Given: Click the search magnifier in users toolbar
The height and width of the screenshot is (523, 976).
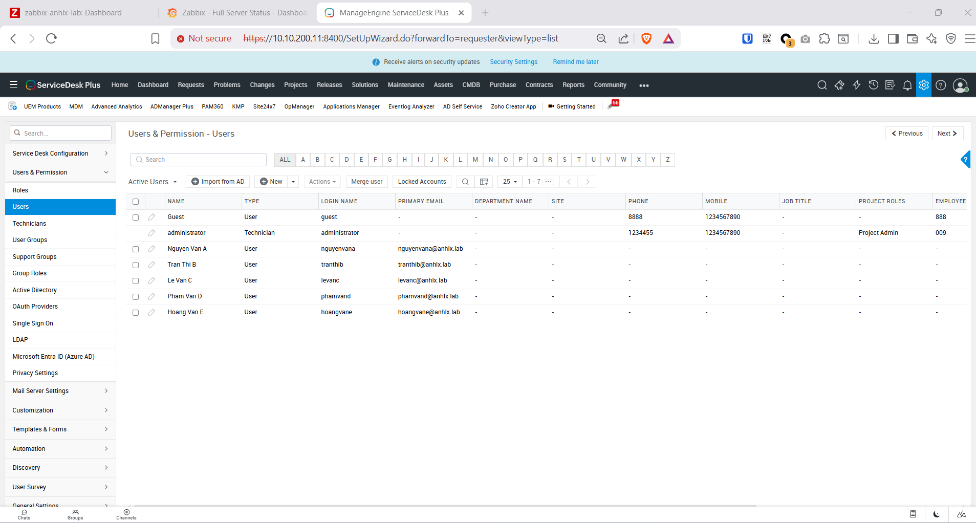Looking at the screenshot, I should [465, 182].
